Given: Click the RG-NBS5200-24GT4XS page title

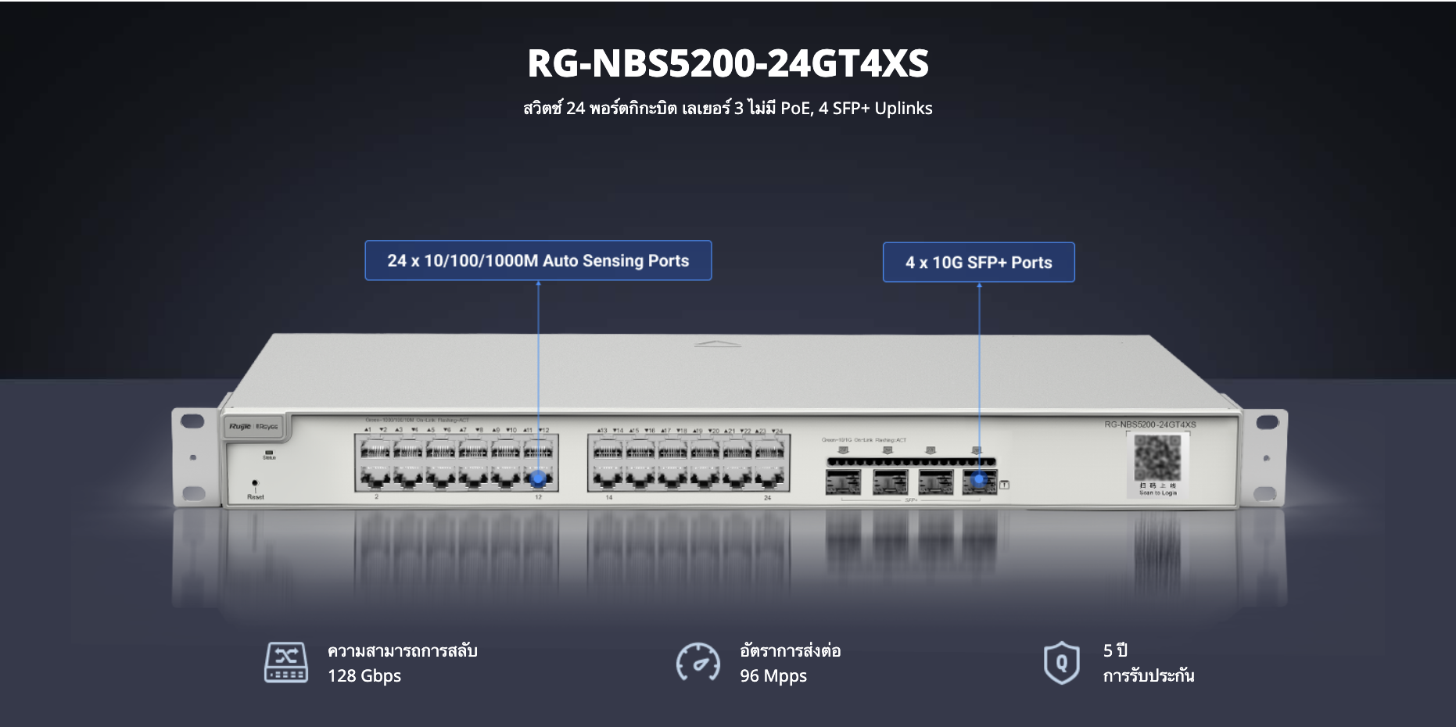Looking at the screenshot, I should pos(727,63).
